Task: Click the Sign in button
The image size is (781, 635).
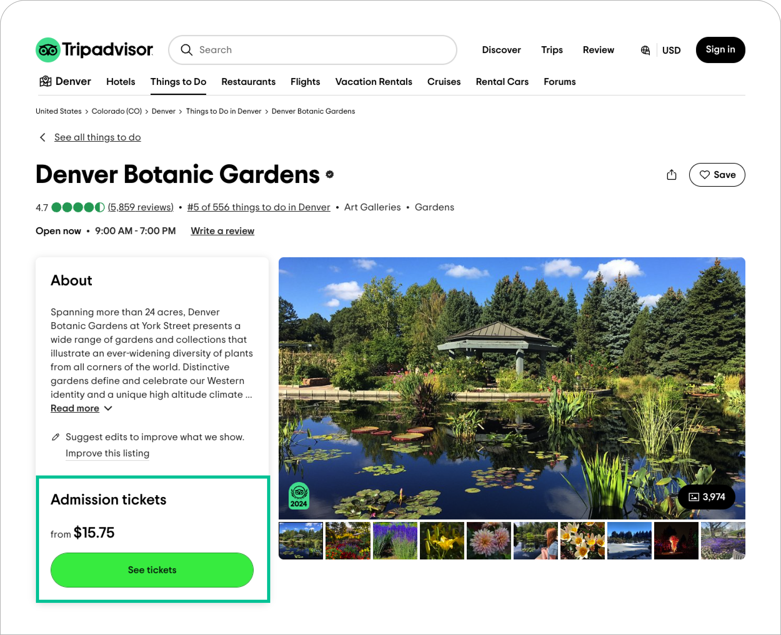Action: (720, 50)
